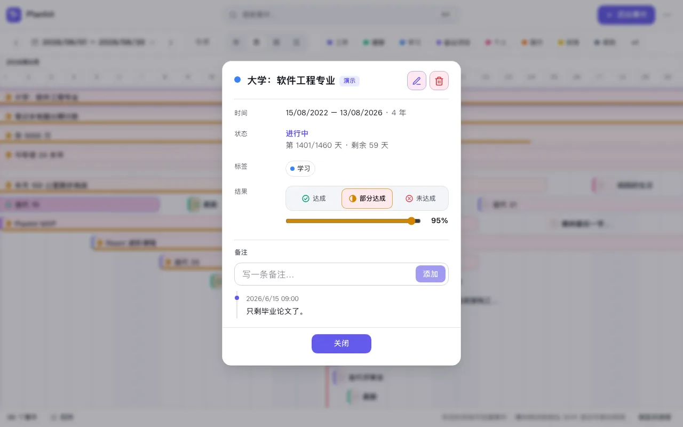This screenshot has height=427, width=683.
Task: Click the previous period arrow in the toolbar
Action: point(16,42)
